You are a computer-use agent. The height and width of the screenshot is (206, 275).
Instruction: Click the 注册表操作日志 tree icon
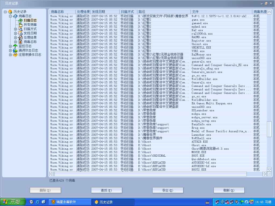tap(15, 55)
